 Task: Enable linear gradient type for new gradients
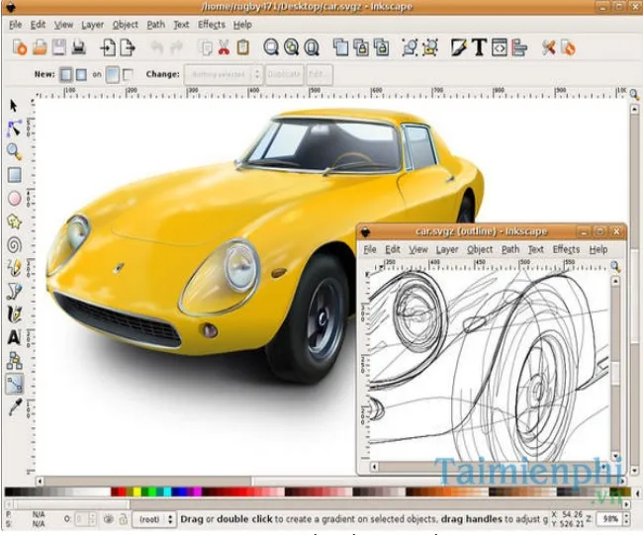(66, 74)
